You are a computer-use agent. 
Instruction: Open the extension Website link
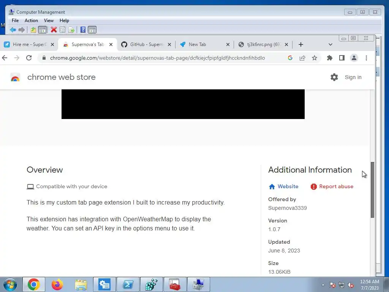[x=283, y=186]
